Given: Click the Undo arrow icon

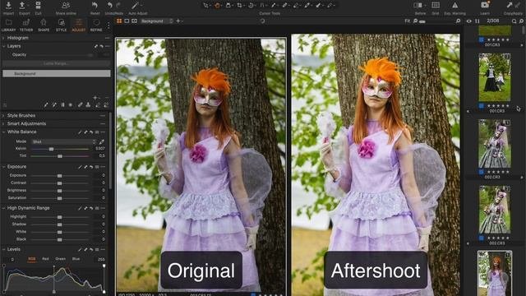Looking at the screenshot, I should [x=109, y=6].
